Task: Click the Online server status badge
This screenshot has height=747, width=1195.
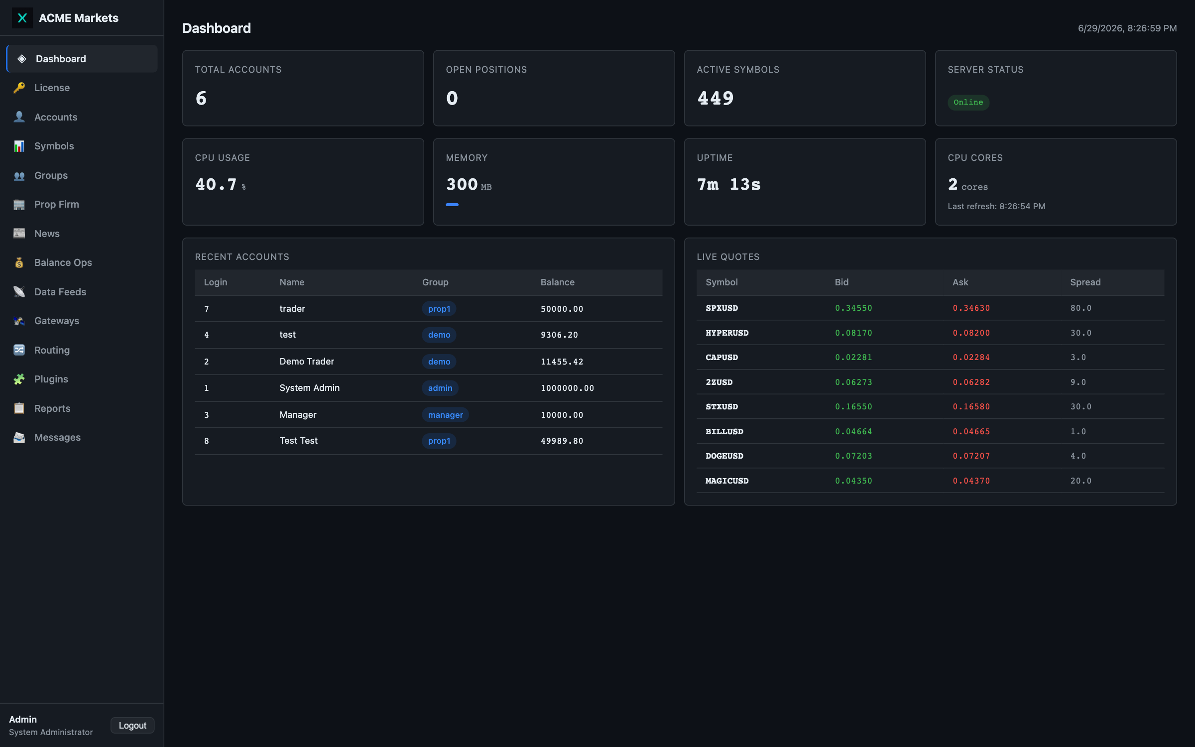Action: pos(968,102)
